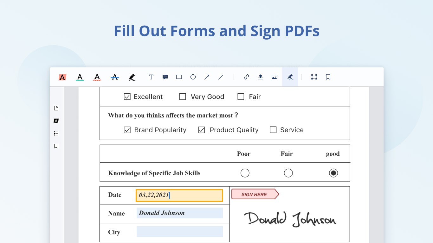Select the Line tool
This screenshot has height=243, width=433.
click(221, 77)
